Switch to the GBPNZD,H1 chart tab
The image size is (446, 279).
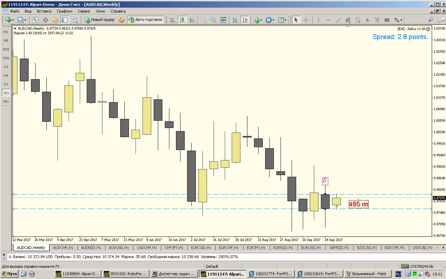click(339, 248)
